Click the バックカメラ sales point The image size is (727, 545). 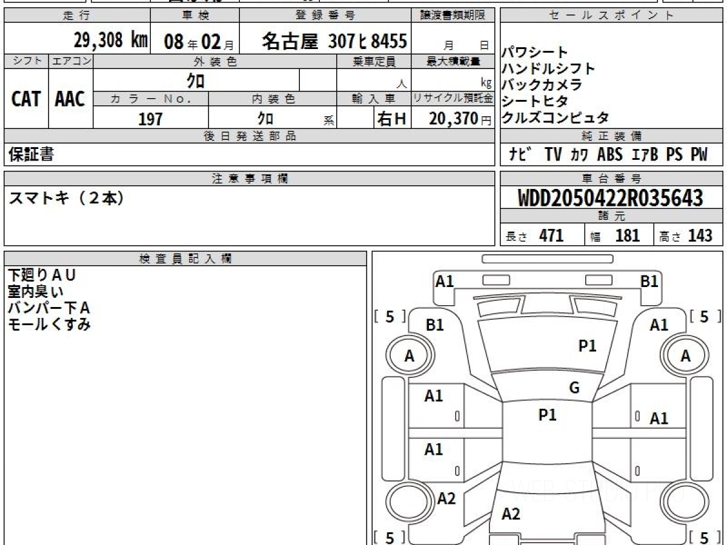coord(542,85)
